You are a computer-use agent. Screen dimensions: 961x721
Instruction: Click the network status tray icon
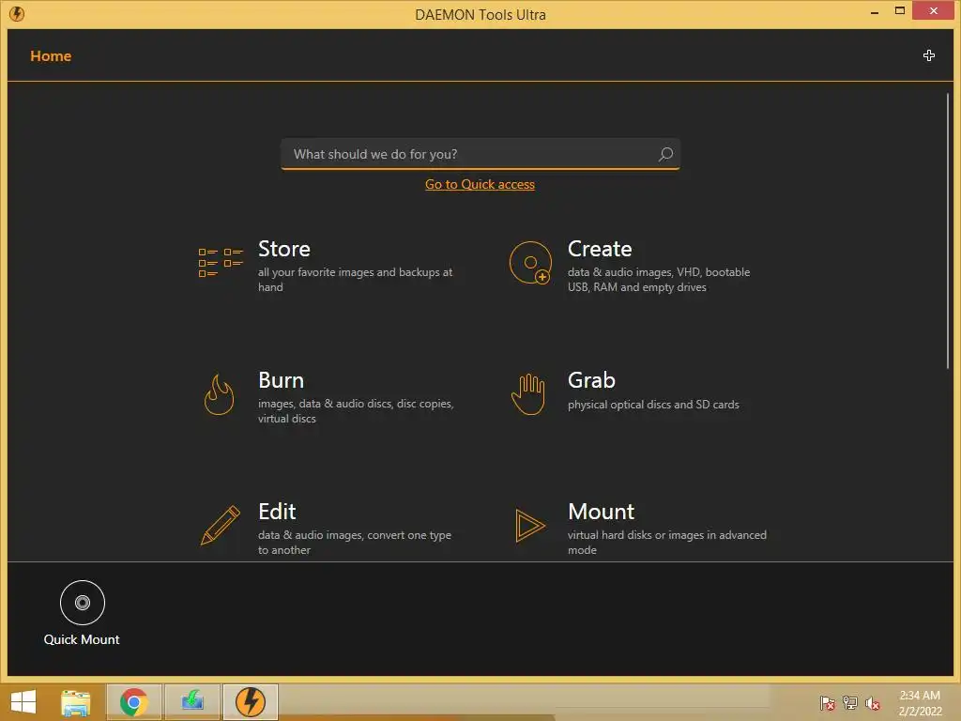(x=850, y=702)
